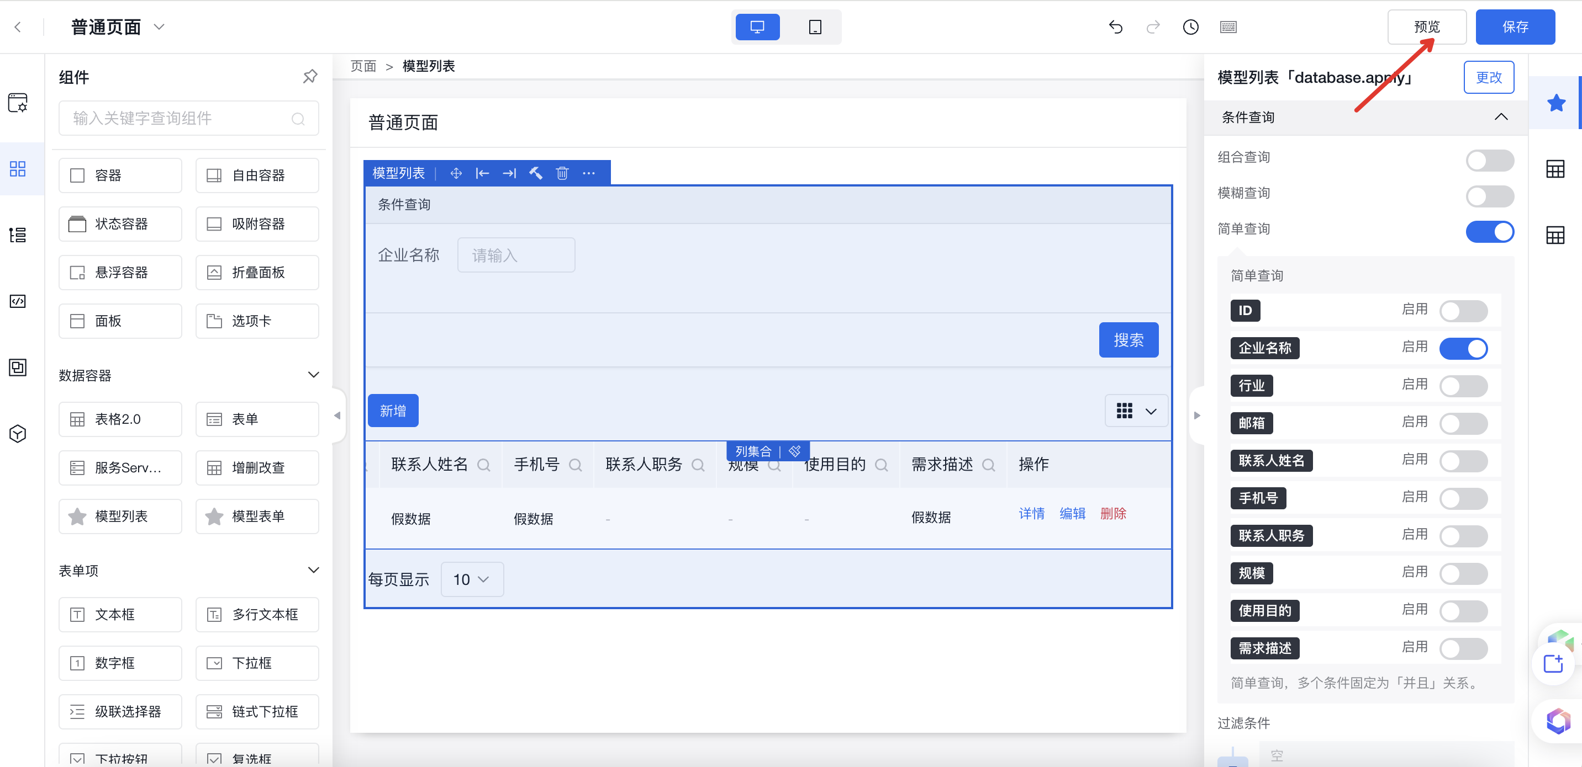
Task: Click the search icon next to 手机号 column
Action: coord(576,465)
